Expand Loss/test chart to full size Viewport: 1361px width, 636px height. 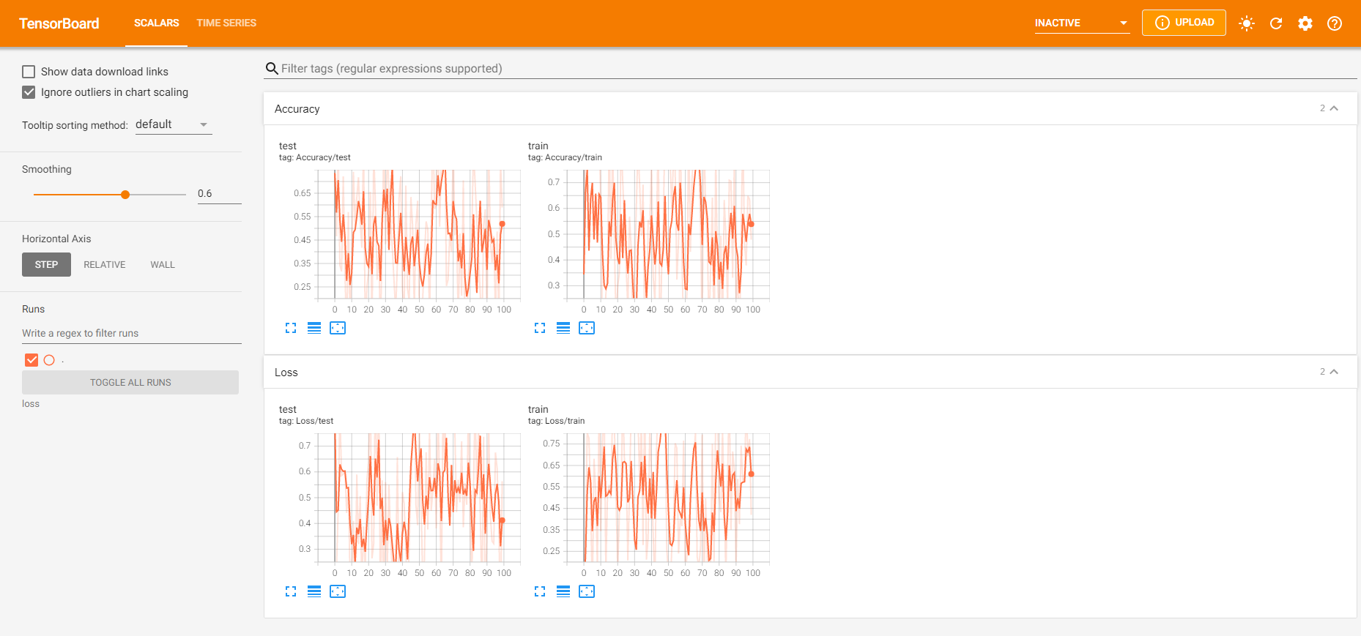pos(291,591)
